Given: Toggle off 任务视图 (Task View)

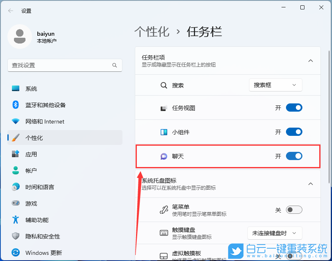Looking at the screenshot, I should pyautogui.click(x=294, y=108).
